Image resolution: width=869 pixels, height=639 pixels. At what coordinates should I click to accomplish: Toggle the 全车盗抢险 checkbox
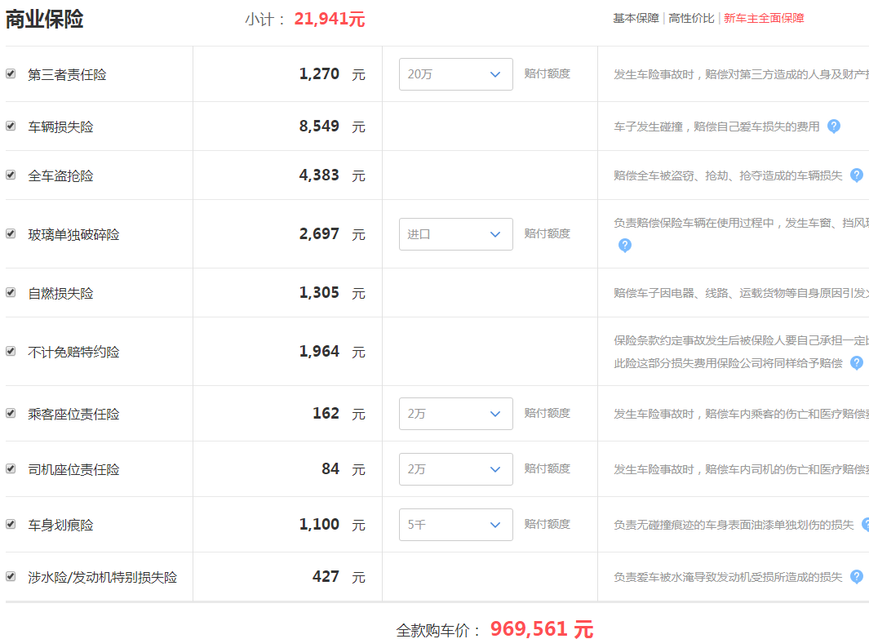coord(11,175)
